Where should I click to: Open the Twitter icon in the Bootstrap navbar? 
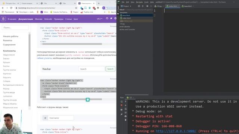tap(111, 18)
